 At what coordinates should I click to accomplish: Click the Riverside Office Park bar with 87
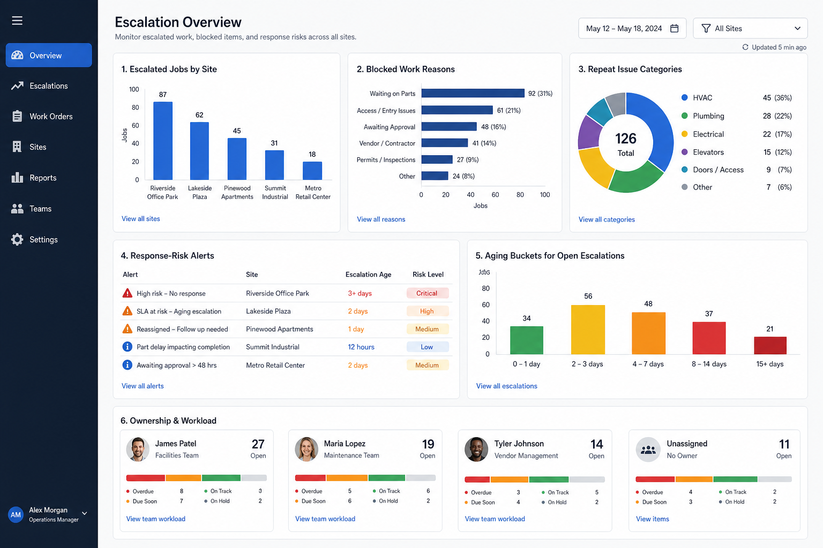coord(163,141)
